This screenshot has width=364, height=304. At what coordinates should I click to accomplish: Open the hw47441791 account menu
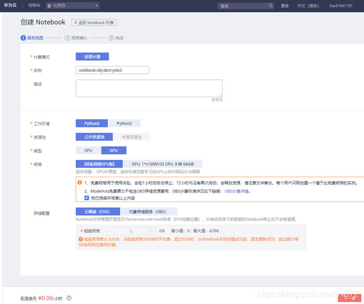point(341,6)
